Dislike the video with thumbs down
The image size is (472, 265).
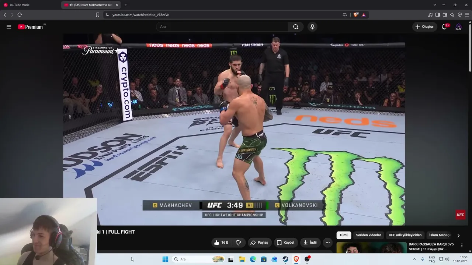point(238,243)
